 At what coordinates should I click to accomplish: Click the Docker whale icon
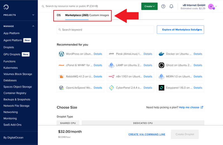[161, 54]
